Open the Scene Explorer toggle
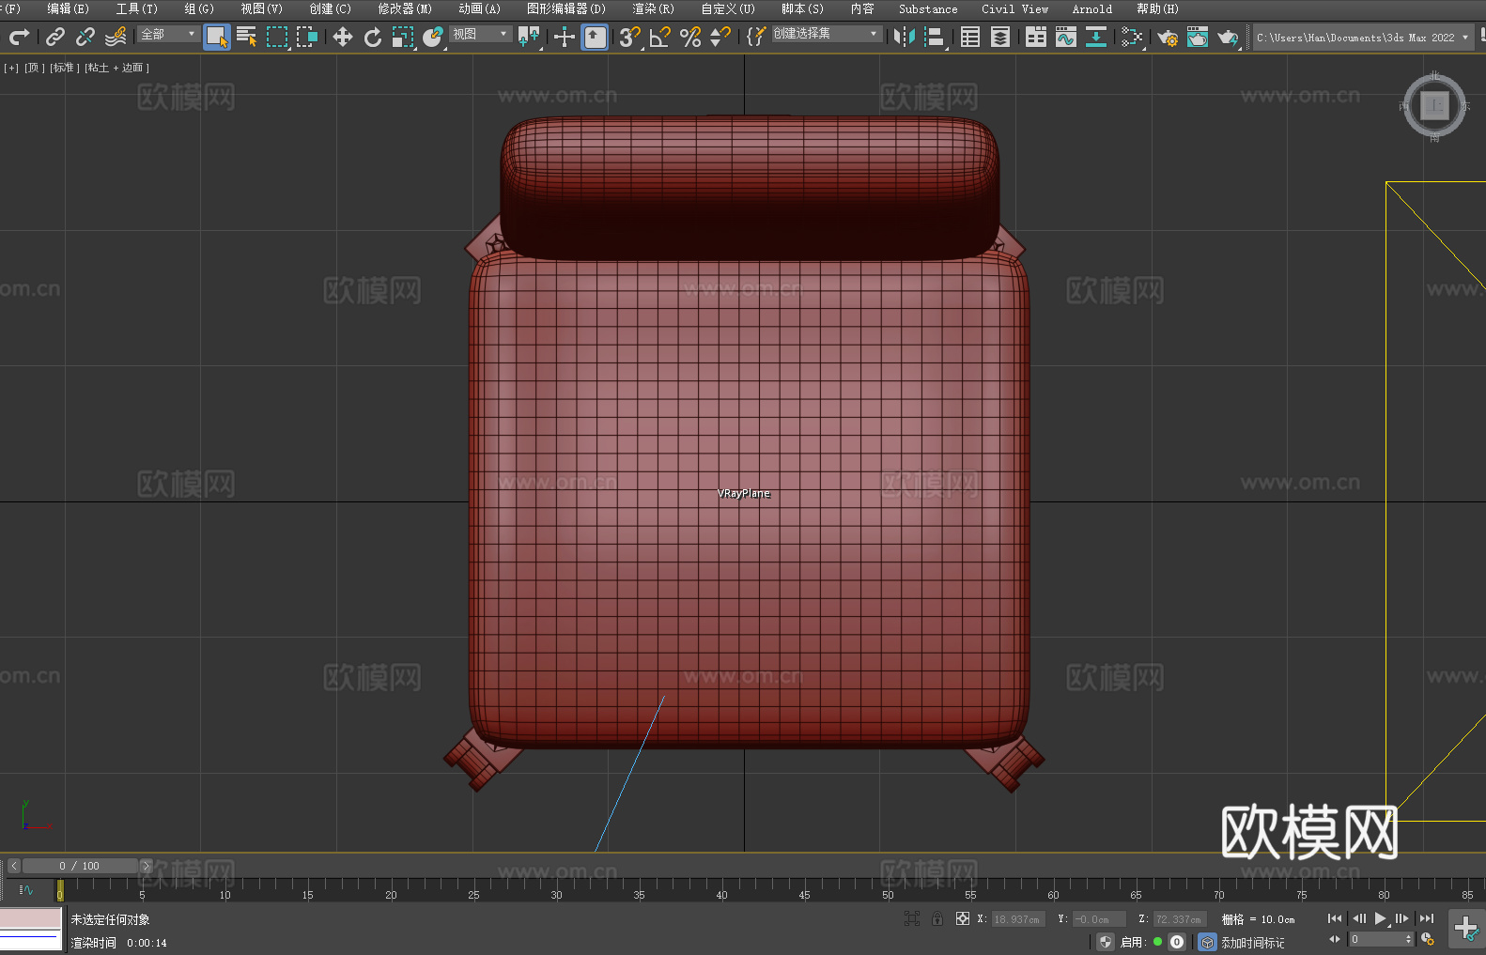This screenshot has height=955, width=1486. click(970, 37)
